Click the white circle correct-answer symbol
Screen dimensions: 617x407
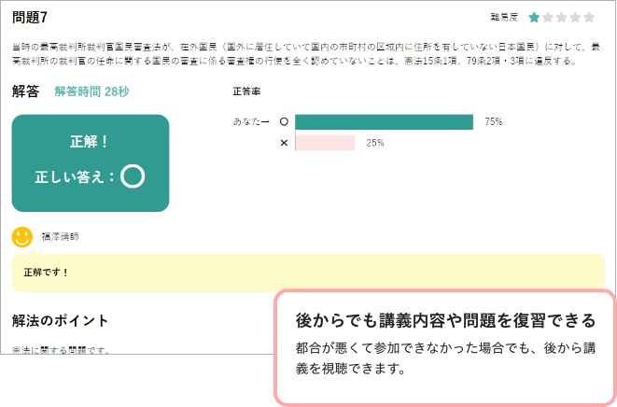coord(133,175)
